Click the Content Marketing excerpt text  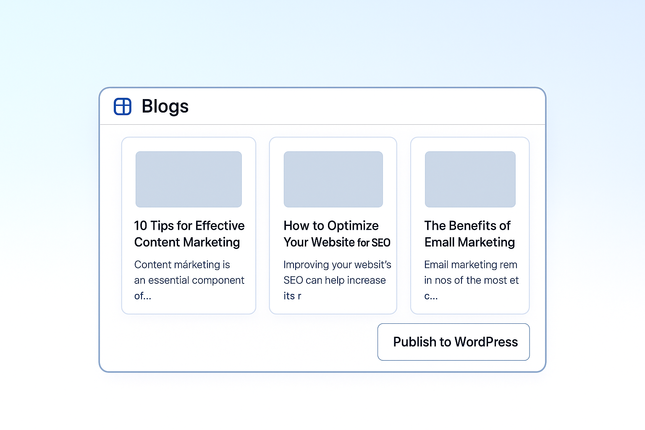[x=189, y=280]
